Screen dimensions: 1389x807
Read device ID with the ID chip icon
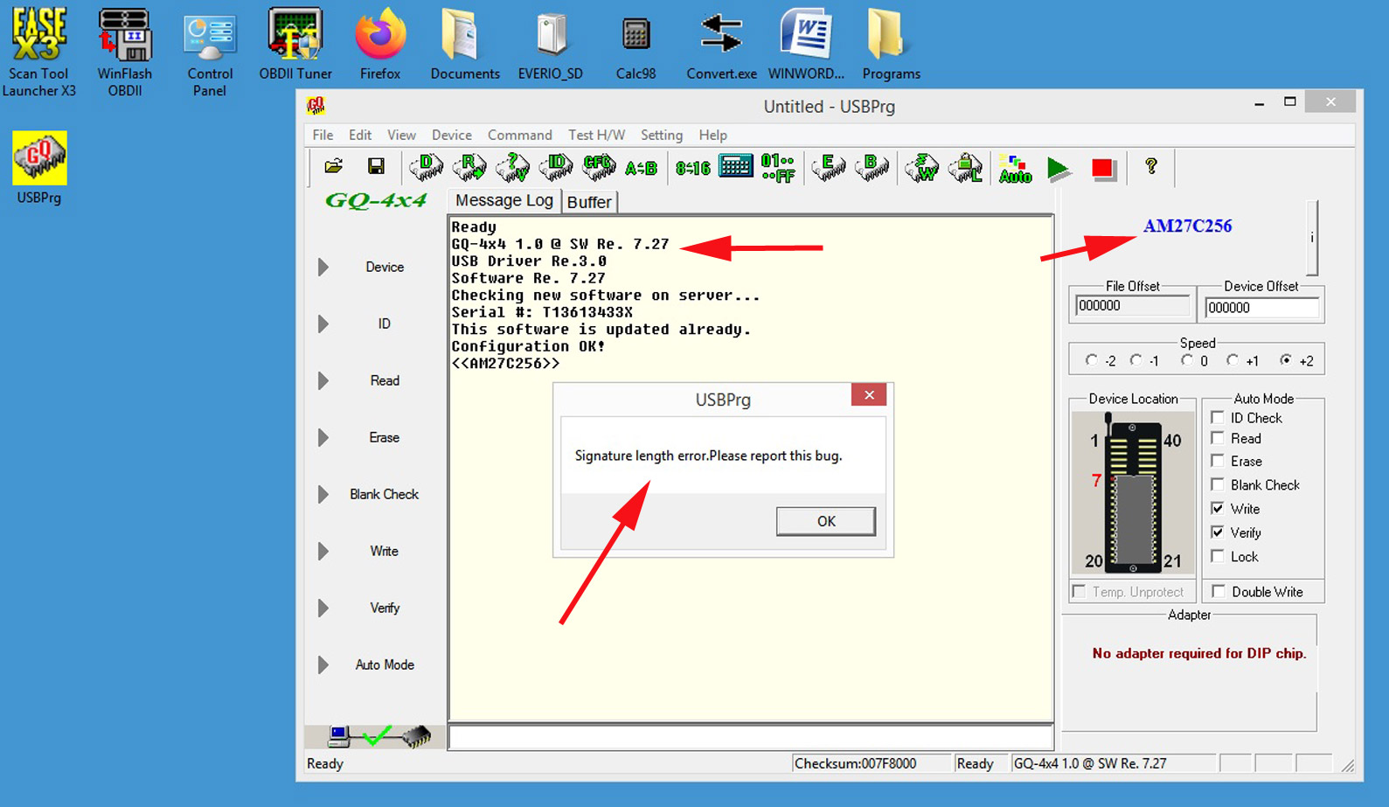556,166
